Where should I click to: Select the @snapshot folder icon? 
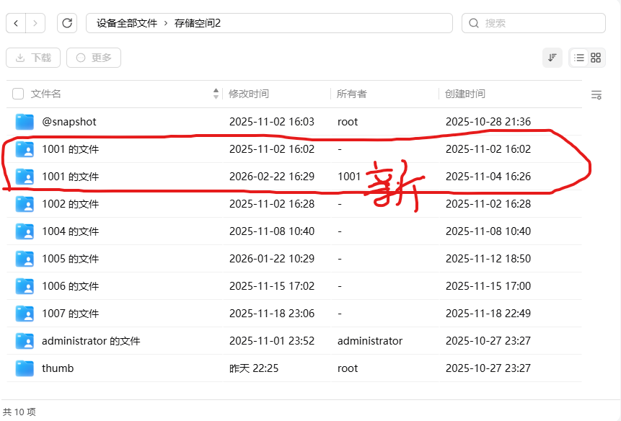(25, 122)
